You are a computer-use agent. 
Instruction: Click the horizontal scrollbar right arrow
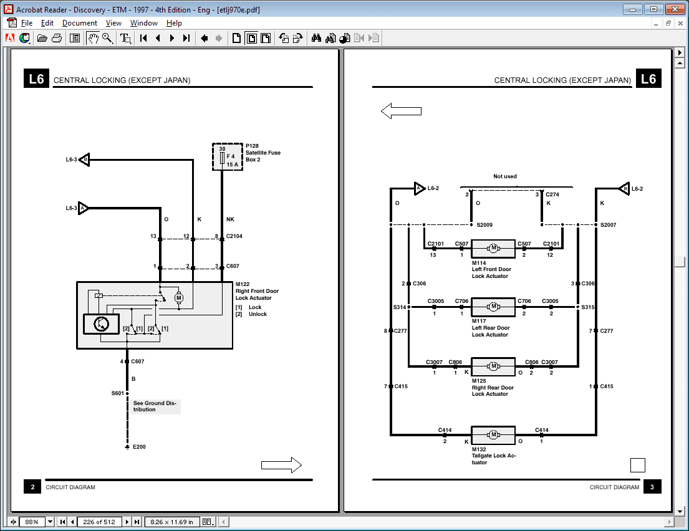669,522
